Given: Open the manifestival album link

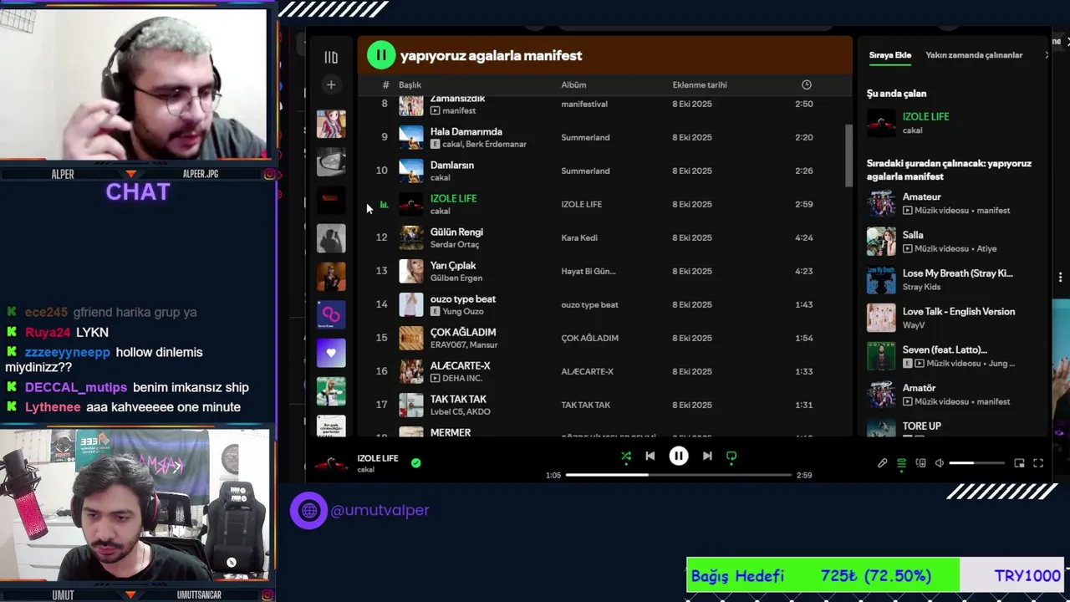Looking at the screenshot, I should tap(584, 104).
